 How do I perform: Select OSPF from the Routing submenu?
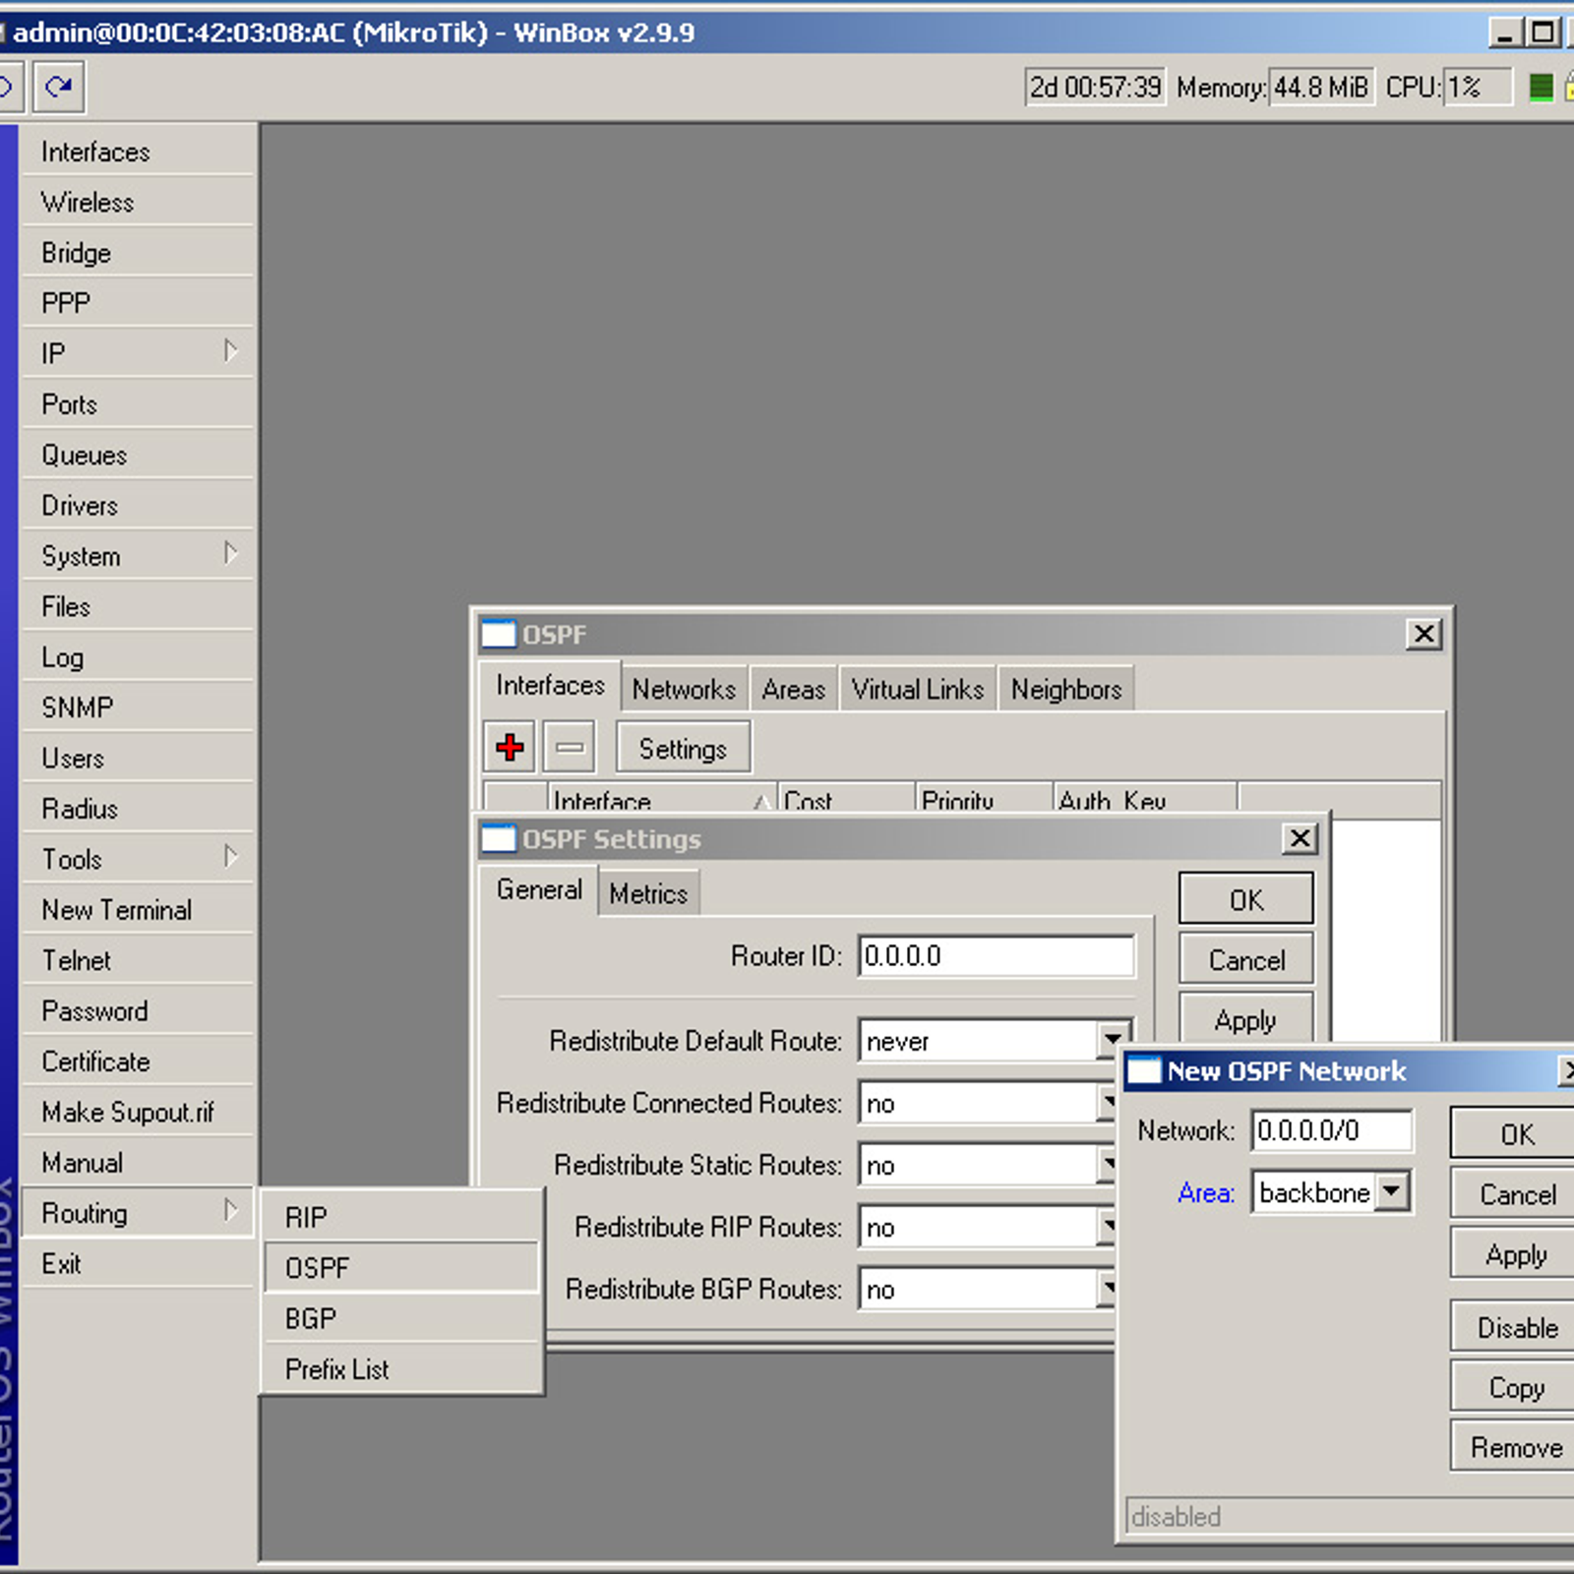pos(401,1267)
